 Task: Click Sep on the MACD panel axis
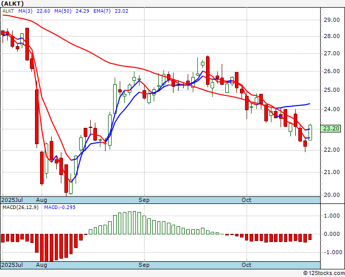(x=144, y=265)
